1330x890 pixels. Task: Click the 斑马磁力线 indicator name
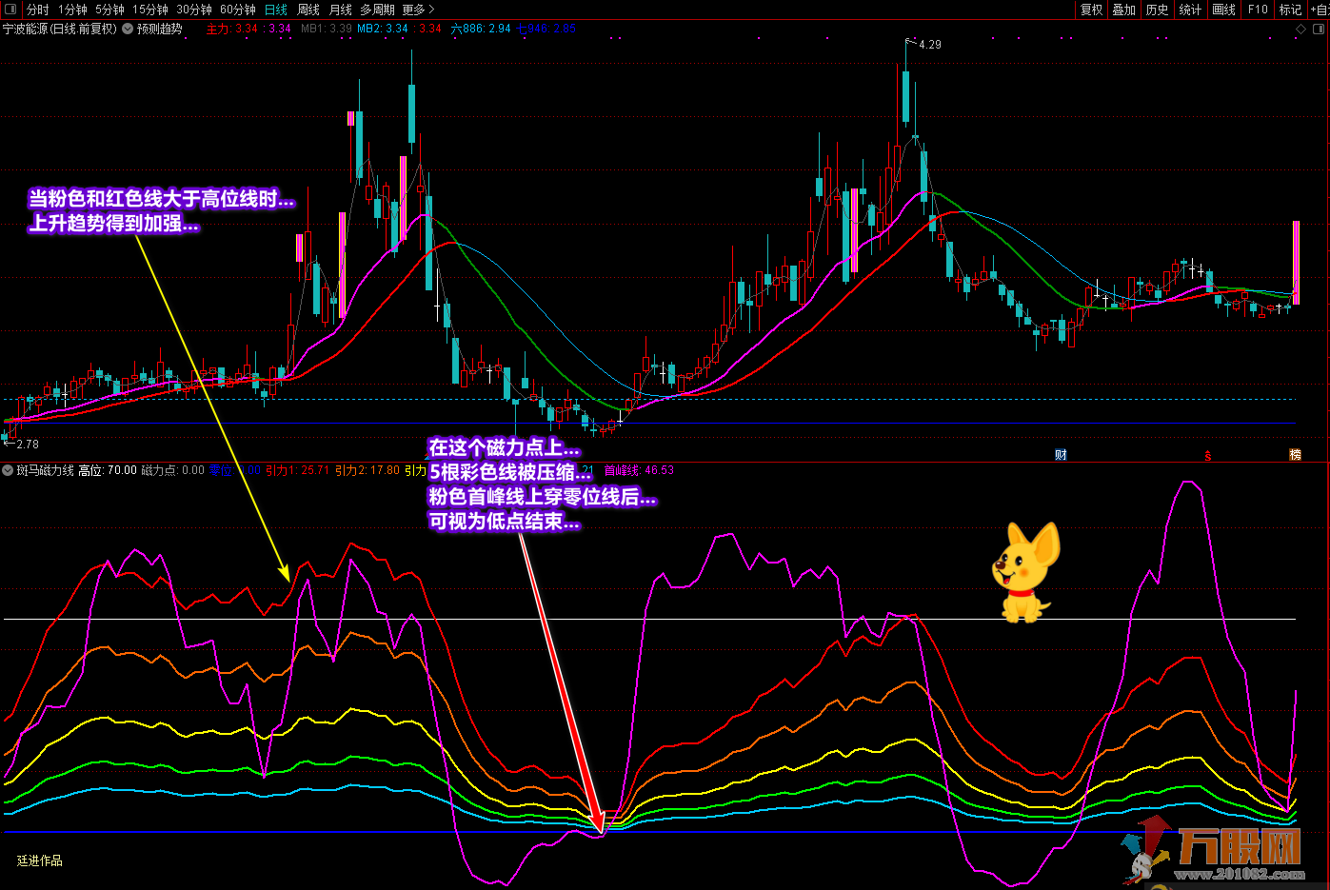[x=46, y=470]
